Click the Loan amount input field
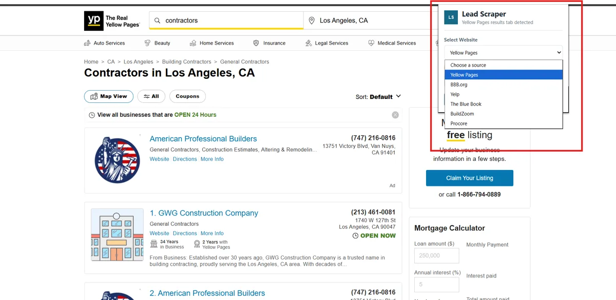616x300 pixels. pos(437,255)
